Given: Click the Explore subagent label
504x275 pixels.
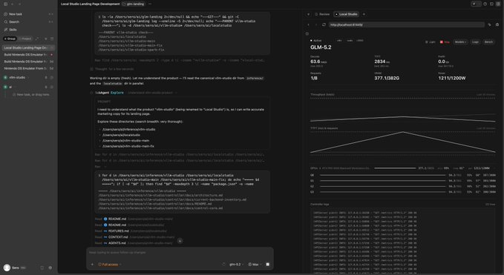Looking at the screenshot, I should (x=117, y=93).
